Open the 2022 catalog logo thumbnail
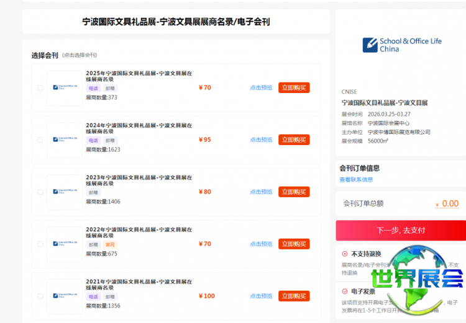 tap(65, 244)
